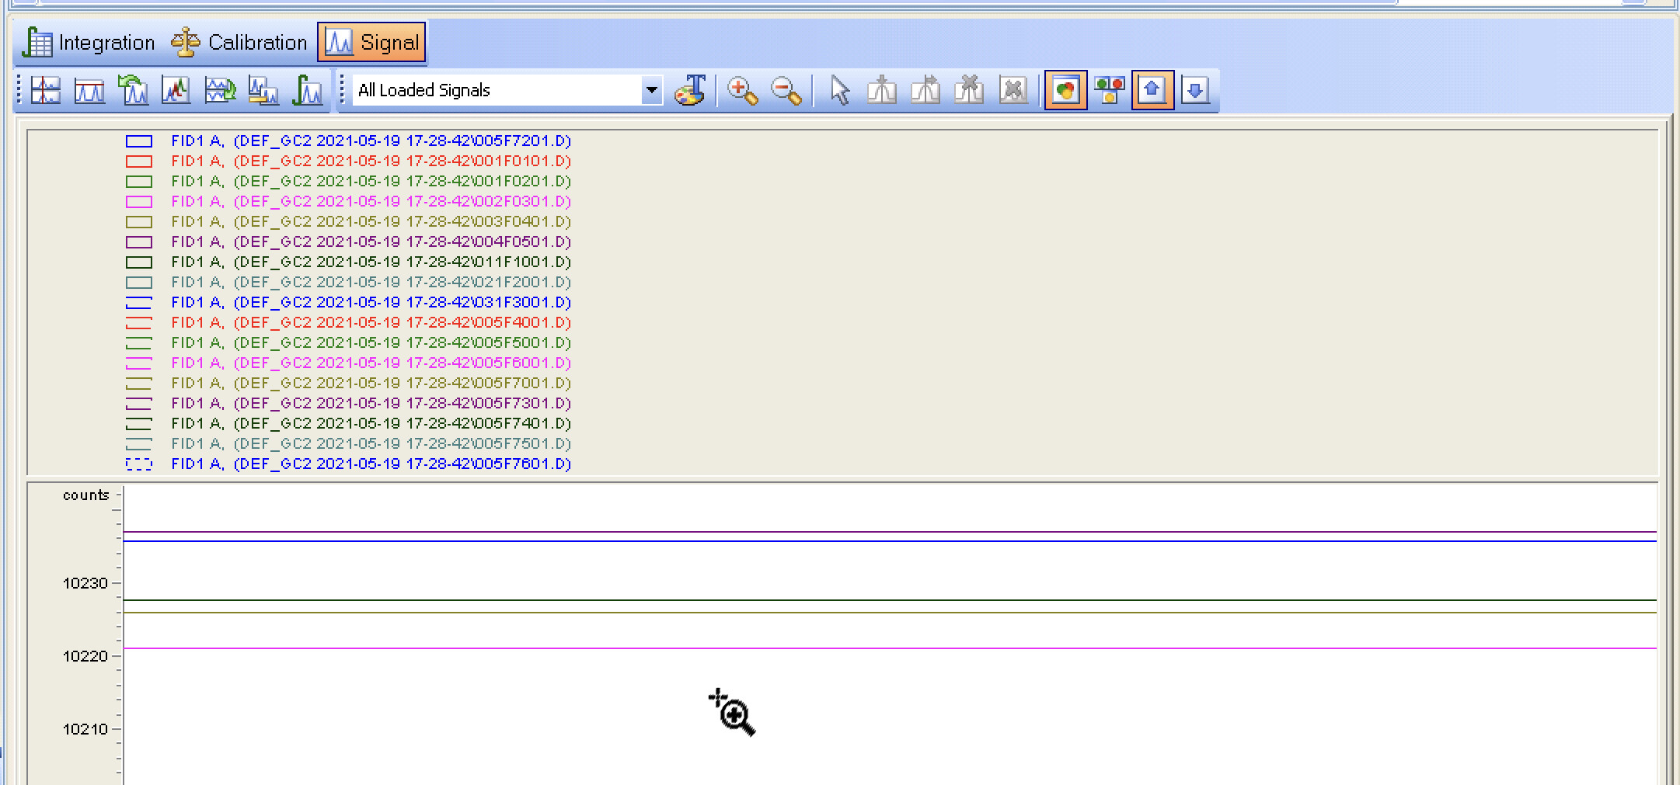Image resolution: width=1680 pixels, height=785 pixels.
Task: Open the Calibration tab
Action: [x=239, y=43]
